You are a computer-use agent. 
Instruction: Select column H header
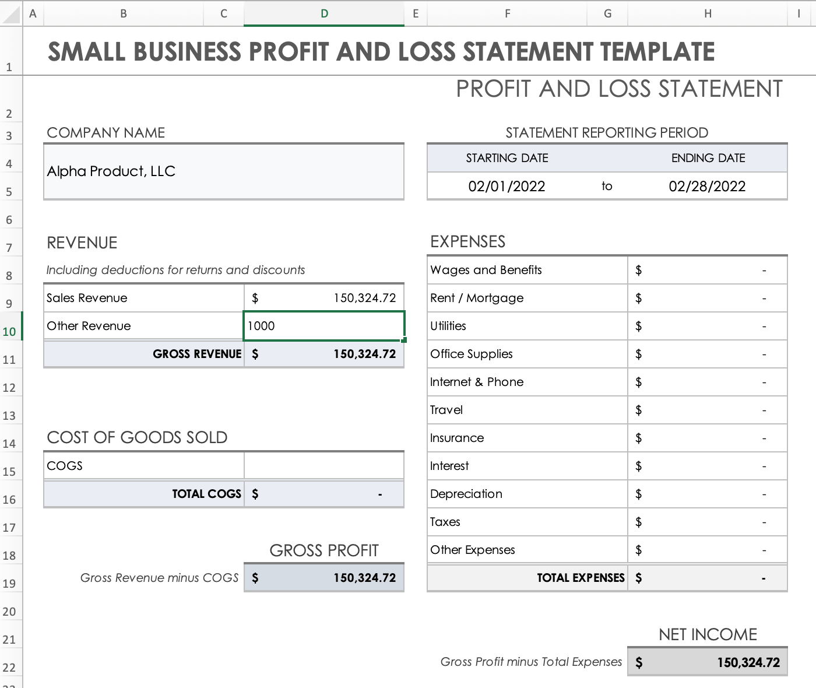coord(707,14)
